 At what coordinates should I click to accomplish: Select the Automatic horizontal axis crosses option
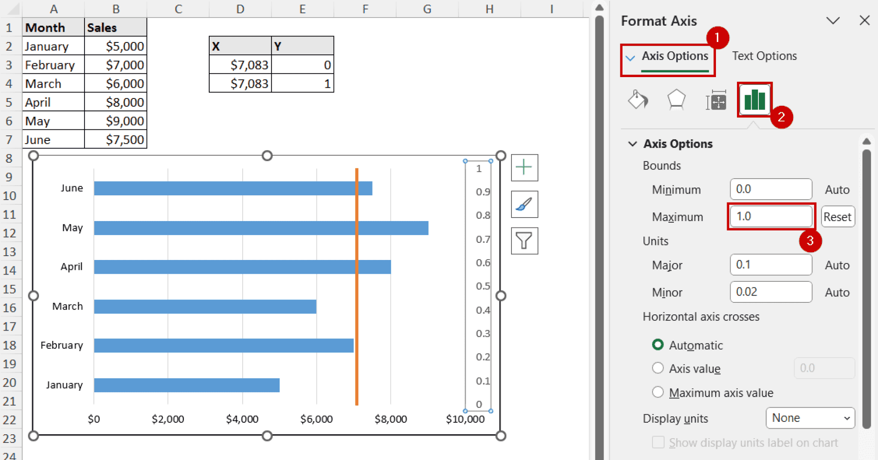coord(658,344)
